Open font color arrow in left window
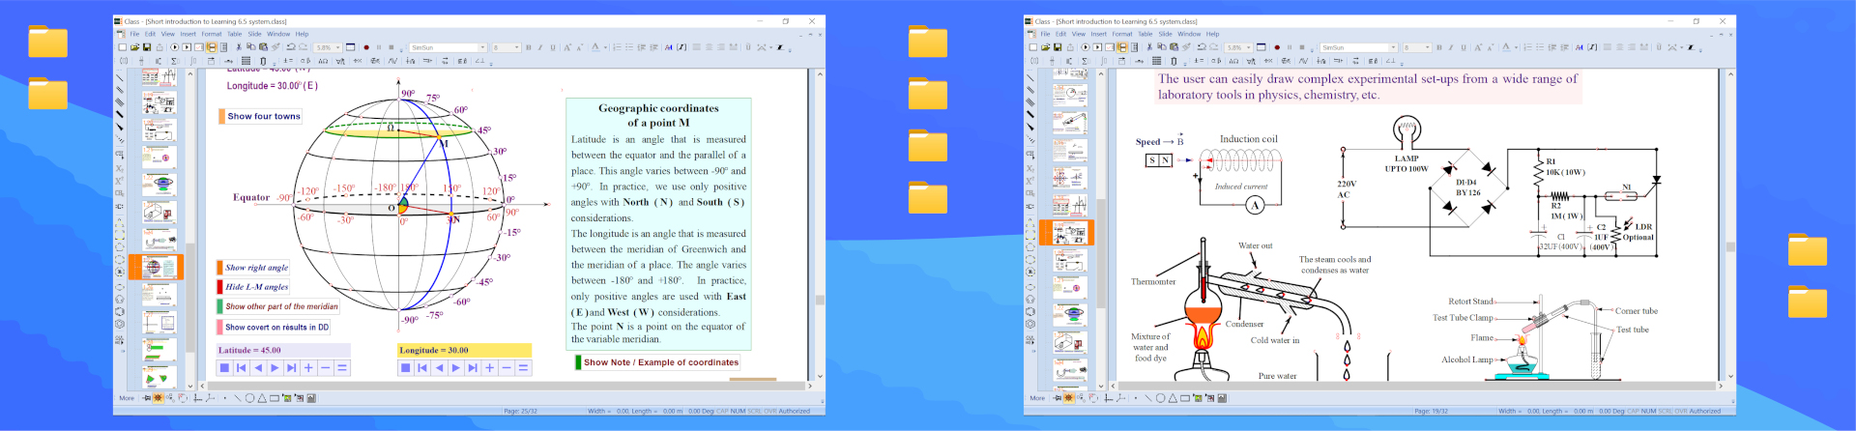The width and height of the screenshot is (1856, 431). click(x=605, y=47)
